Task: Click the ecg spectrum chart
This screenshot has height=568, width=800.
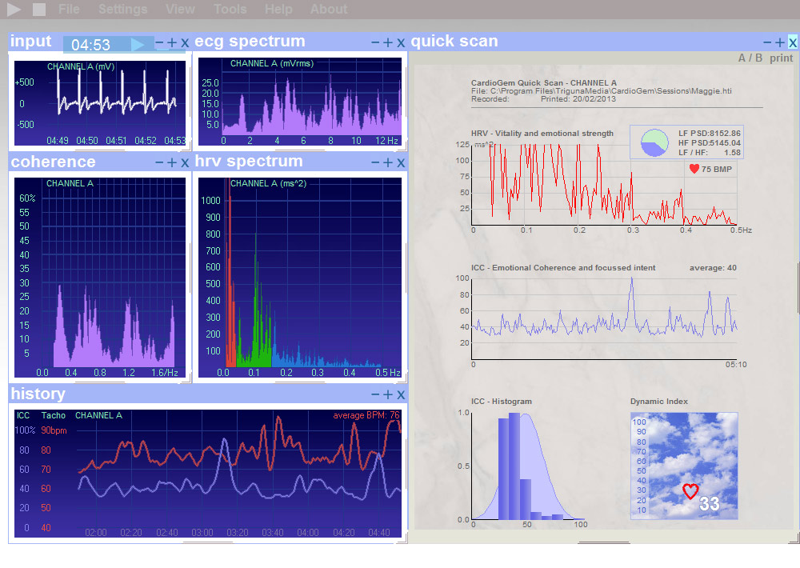Action: coord(300,102)
